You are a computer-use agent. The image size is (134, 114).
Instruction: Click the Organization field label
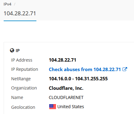(24, 88)
